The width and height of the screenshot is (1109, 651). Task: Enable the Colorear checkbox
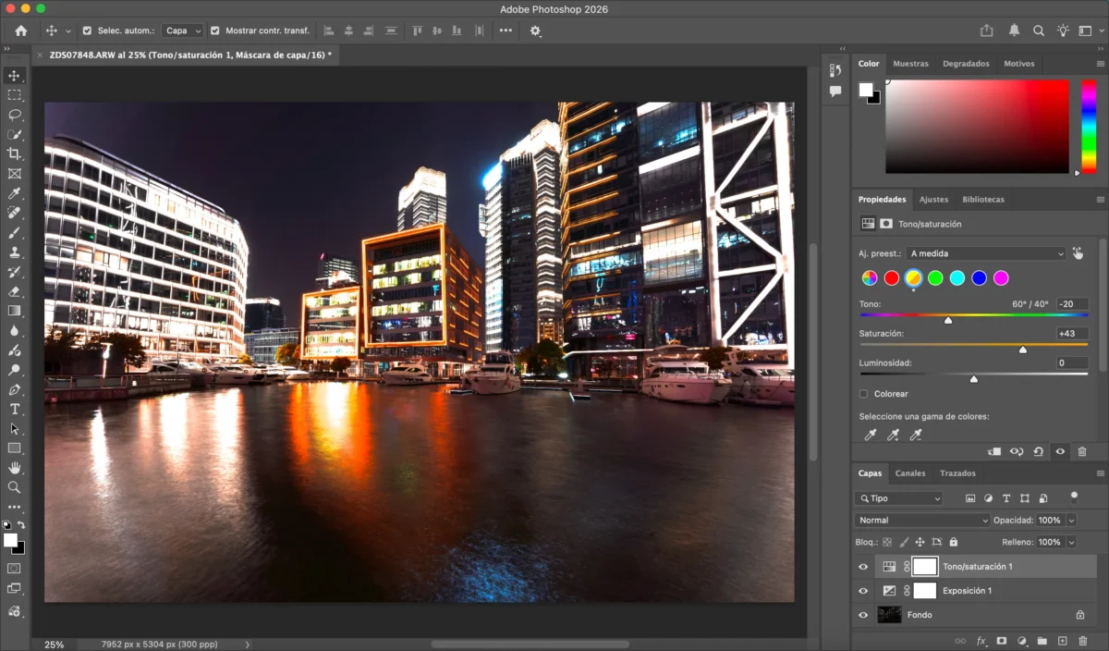(x=863, y=394)
